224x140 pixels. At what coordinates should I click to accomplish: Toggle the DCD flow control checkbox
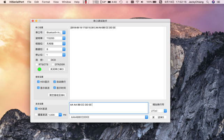[49, 60]
